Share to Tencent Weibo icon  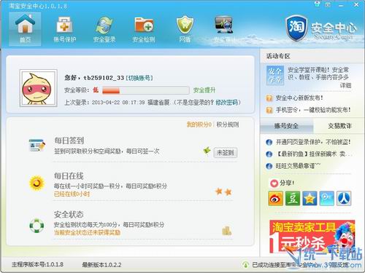[x=326, y=199]
